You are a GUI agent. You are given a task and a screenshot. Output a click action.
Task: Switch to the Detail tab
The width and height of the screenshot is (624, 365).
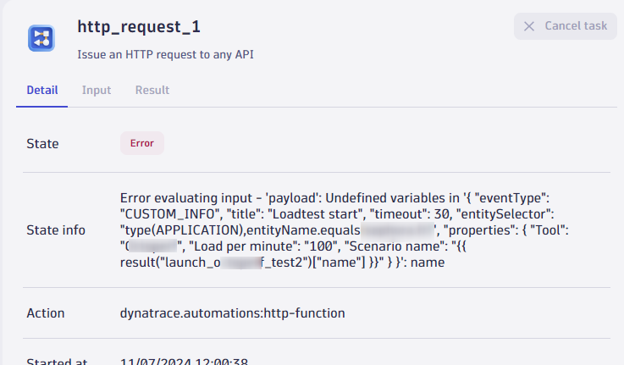[42, 90]
